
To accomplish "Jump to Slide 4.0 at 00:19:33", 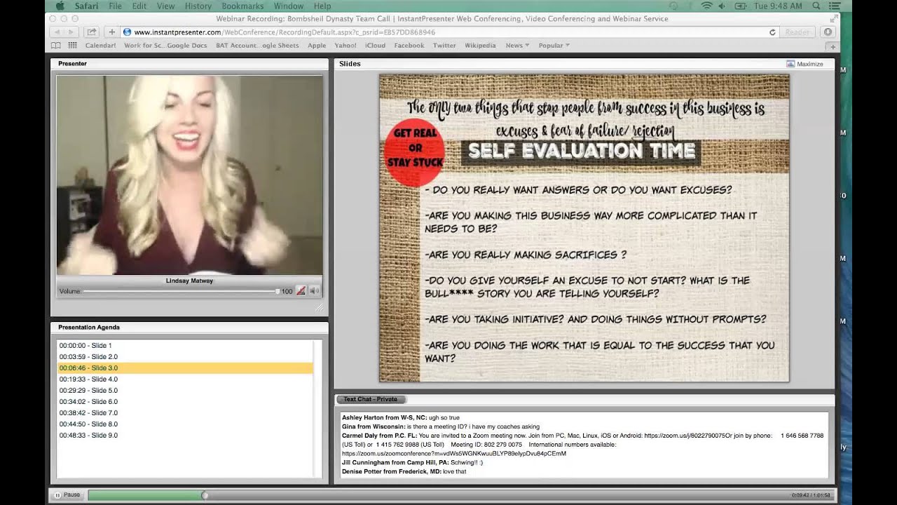I will (185, 379).
